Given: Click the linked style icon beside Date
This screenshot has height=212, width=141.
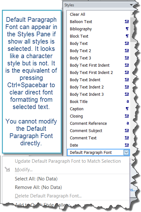Looking at the screenshot, I should 127,145.
